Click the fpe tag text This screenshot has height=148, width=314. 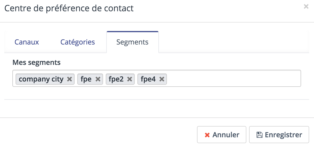86,79
